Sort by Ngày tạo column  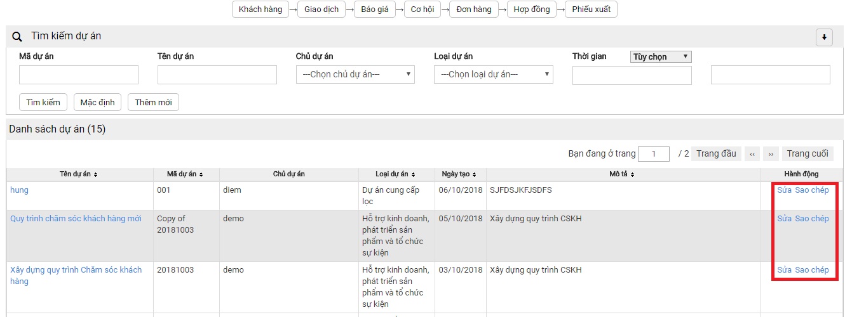pos(460,174)
